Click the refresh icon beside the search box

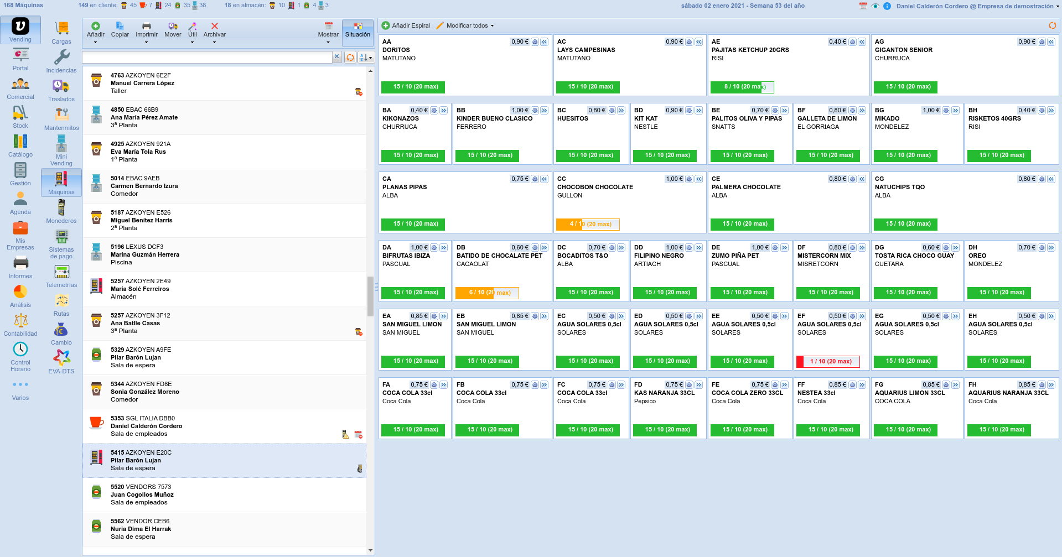tap(350, 58)
